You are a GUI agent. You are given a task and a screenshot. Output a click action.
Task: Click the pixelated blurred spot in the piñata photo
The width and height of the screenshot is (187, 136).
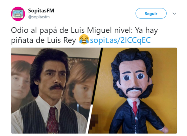tap(95, 122)
